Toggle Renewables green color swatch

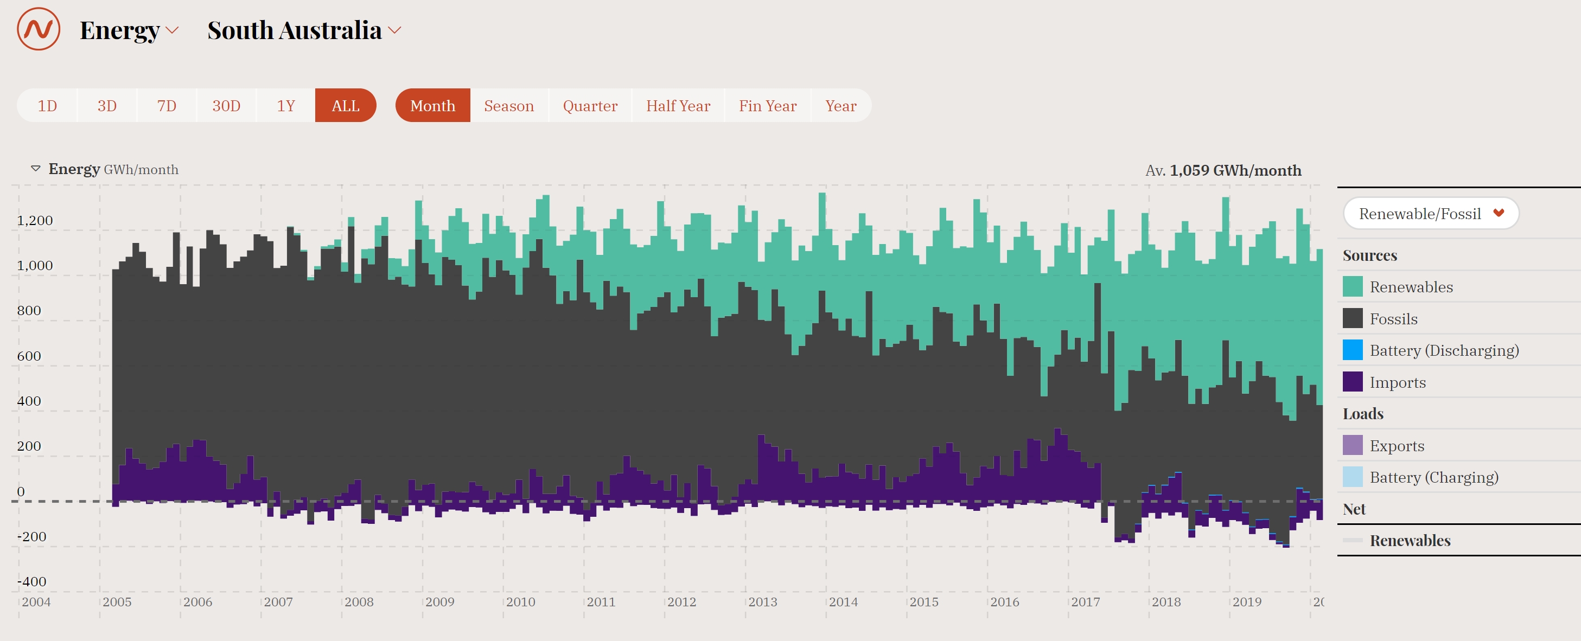[x=1352, y=286]
